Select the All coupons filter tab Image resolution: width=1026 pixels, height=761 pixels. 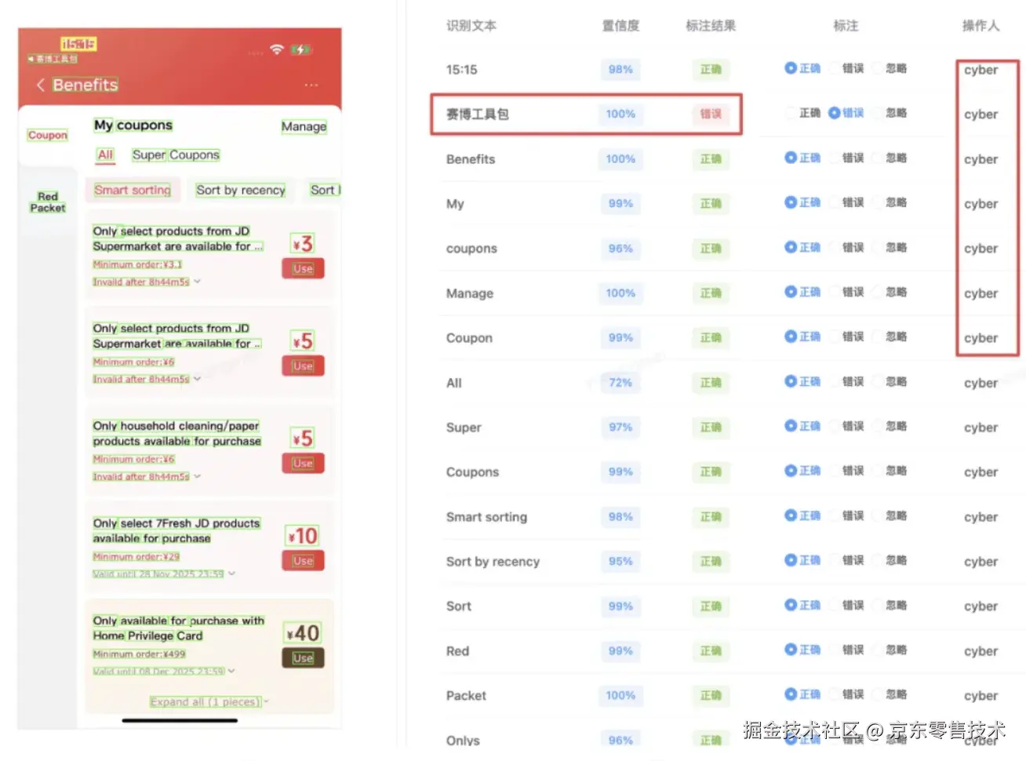105,155
